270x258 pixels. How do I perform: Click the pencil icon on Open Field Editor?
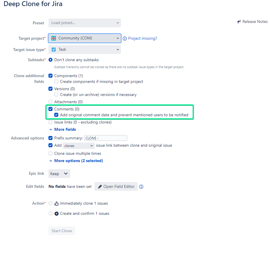(100, 187)
